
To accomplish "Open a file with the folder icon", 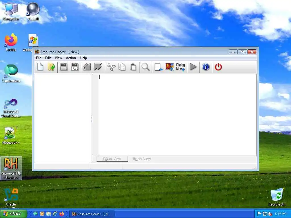I will [x=51, y=67].
